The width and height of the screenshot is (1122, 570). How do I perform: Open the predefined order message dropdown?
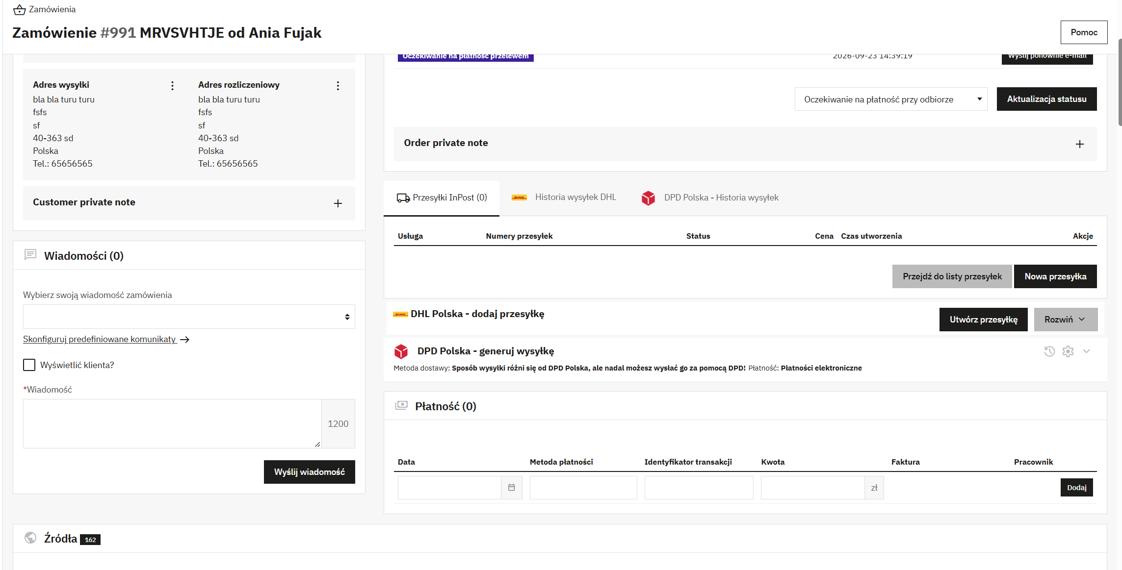pos(189,317)
